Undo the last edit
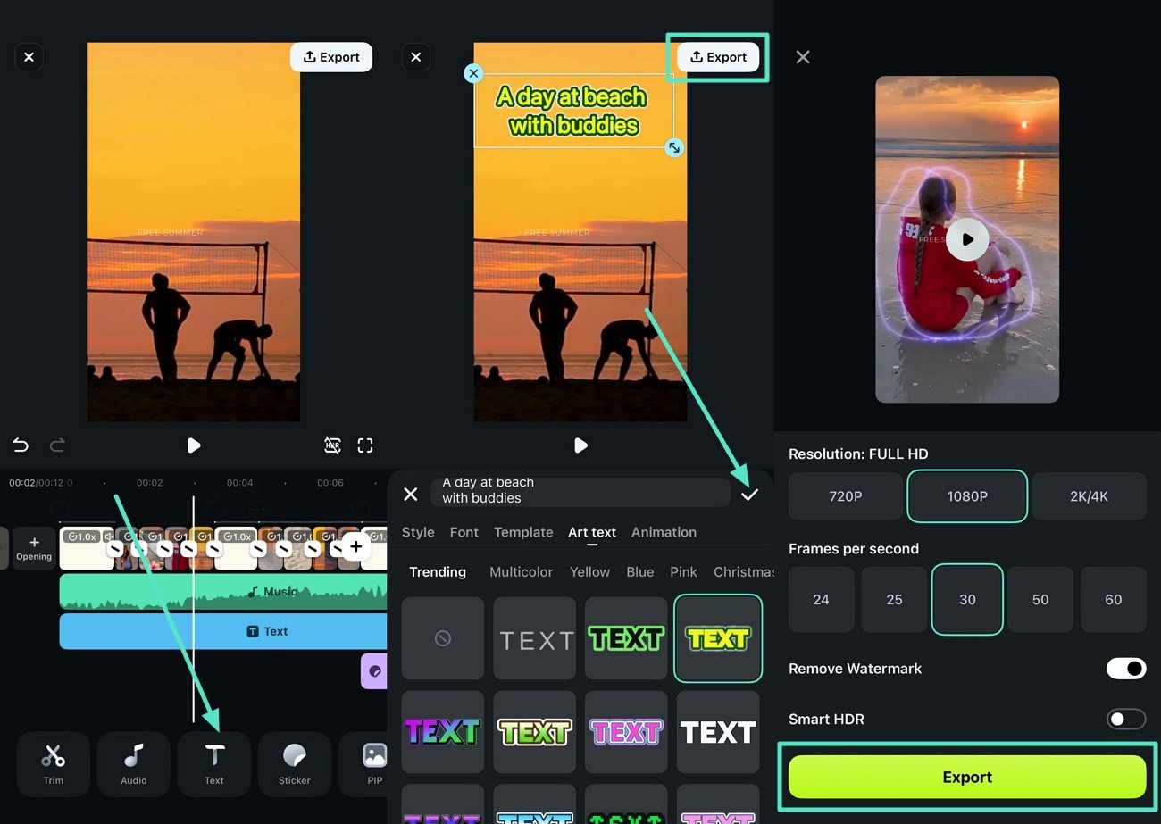The width and height of the screenshot is (1161, 824). 21,445
